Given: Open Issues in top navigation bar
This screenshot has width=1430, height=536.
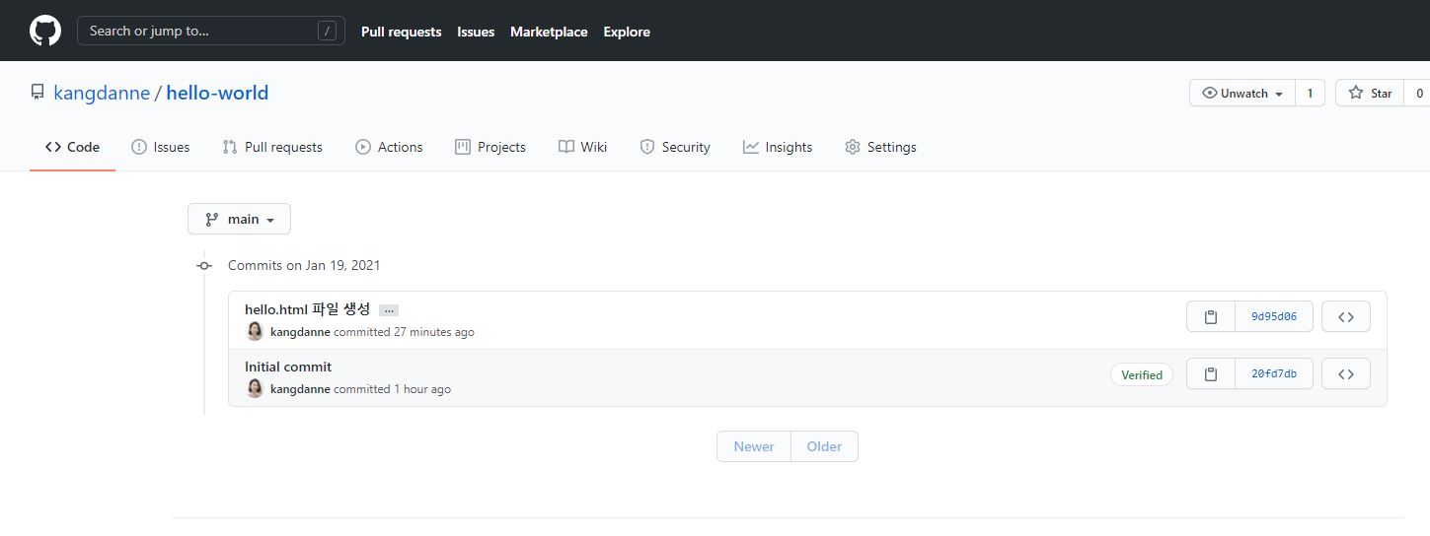Looking at the screenshot, I should click(x=476, y=32).
